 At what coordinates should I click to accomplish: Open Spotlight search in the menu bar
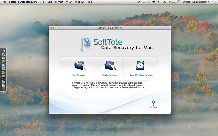point(213,2)
